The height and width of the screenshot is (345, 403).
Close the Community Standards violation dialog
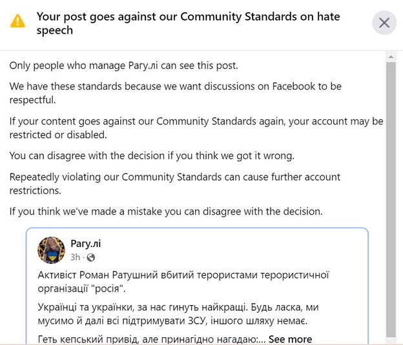pos(384,23)
